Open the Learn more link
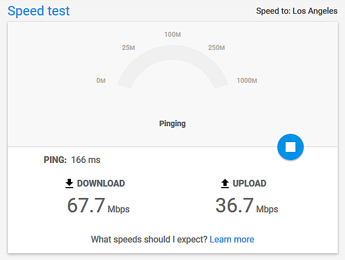This screenshot has height=260, width=345. (232, 239)
